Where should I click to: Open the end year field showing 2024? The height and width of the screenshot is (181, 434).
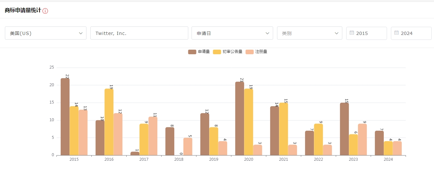pos(411,33)
